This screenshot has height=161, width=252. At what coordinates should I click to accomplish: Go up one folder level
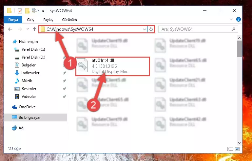[34, 29]
